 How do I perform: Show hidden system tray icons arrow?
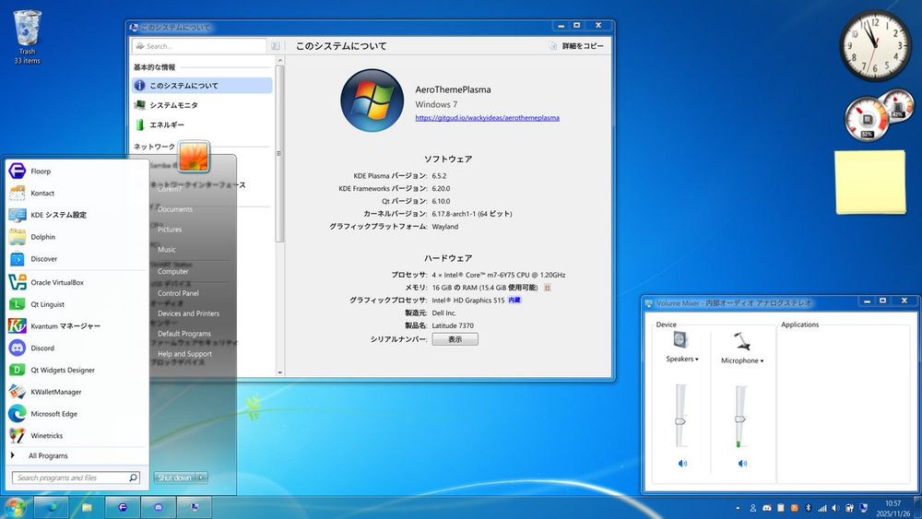[738, 508]
